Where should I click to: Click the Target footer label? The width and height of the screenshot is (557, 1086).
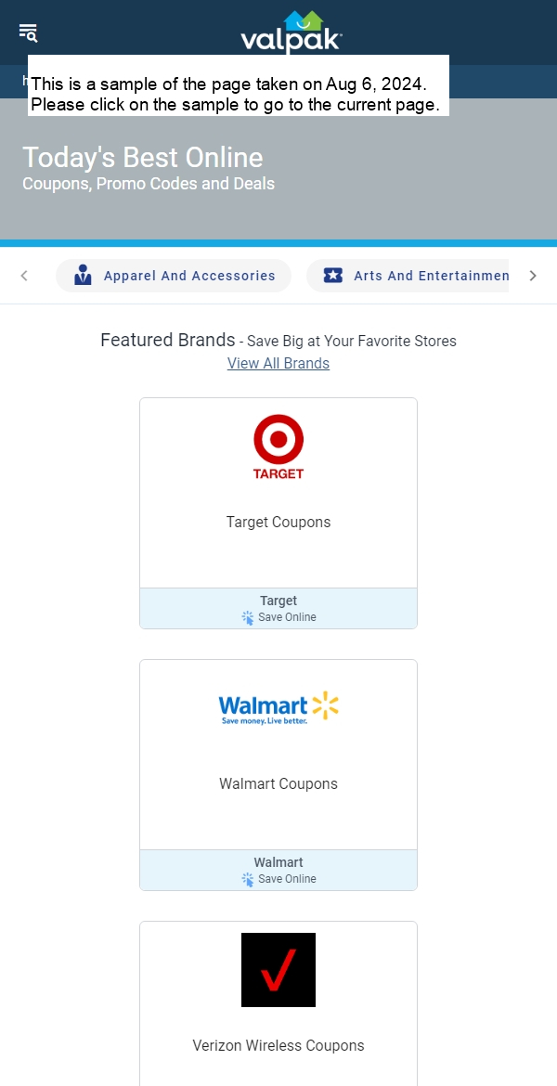tap(278, 601)
